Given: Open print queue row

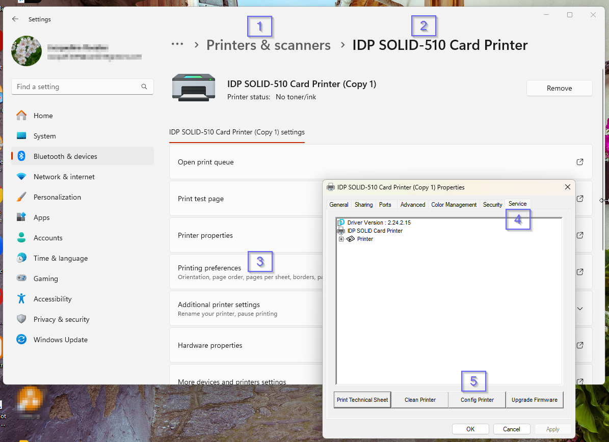Looking at the screenshot, I should tap(381, 162).
